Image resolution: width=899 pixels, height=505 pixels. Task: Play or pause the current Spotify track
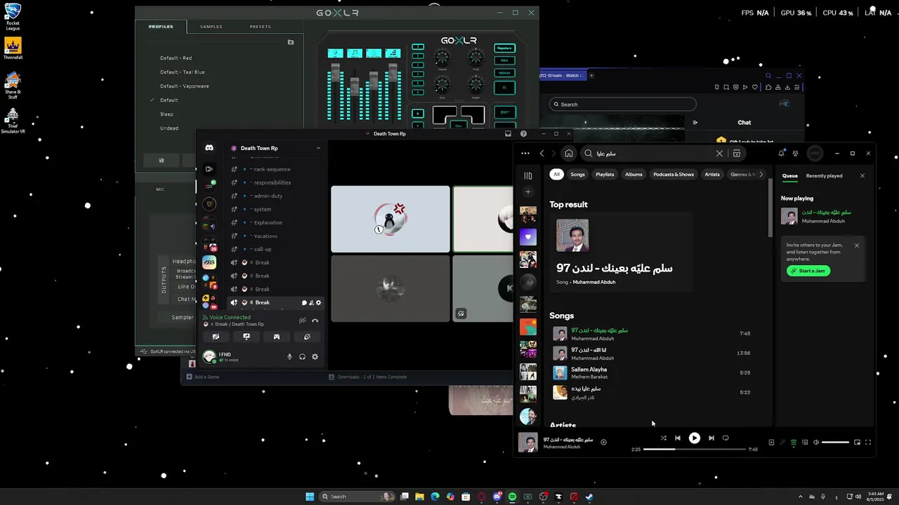pos(694,438)
